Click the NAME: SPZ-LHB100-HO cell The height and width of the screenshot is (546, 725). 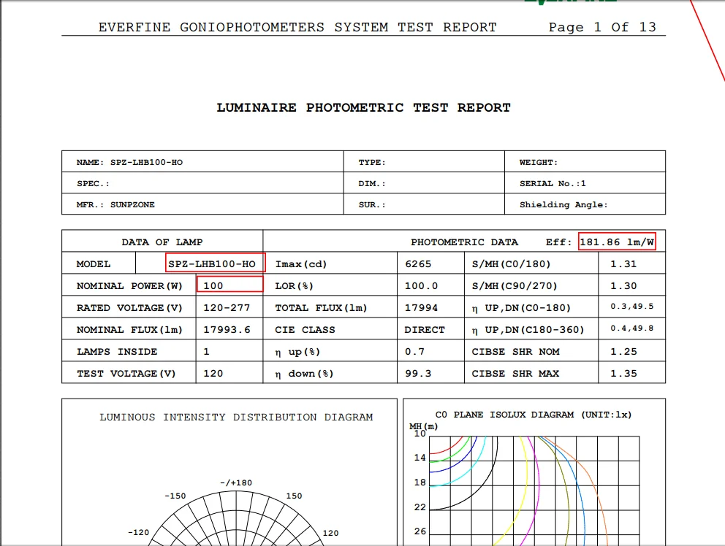point(129,162)
